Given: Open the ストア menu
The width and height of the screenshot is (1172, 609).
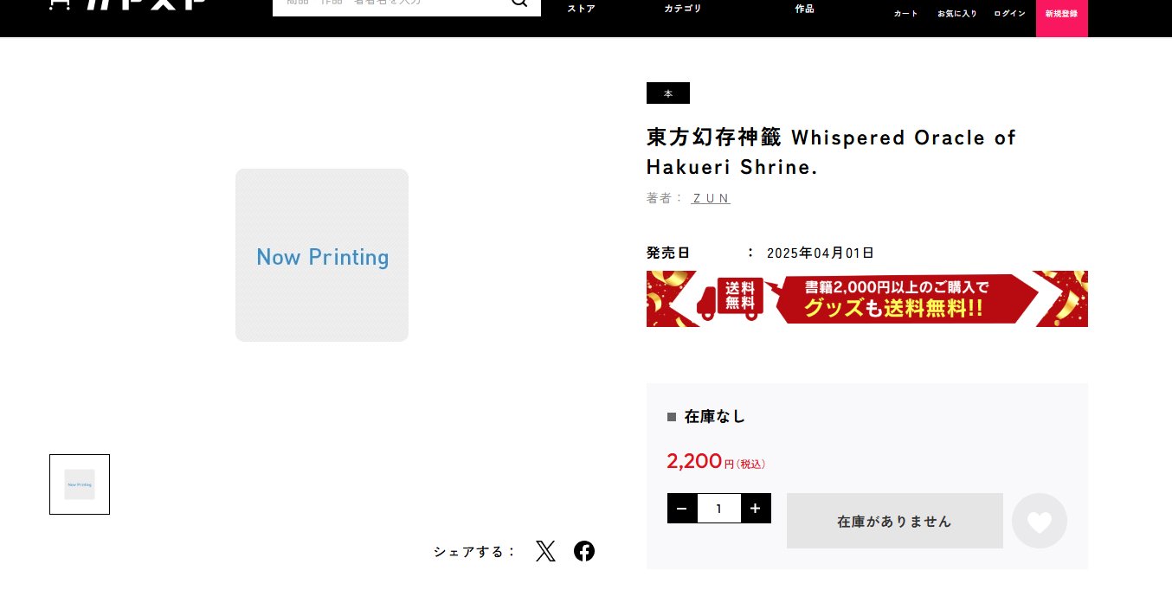Looking at the screenshot, I should point(581,9).
